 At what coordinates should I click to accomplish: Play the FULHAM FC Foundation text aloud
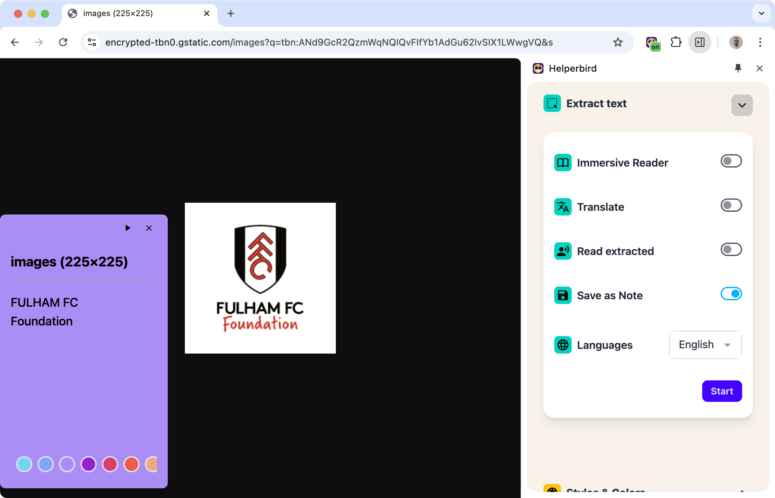[x=127, y=228]
